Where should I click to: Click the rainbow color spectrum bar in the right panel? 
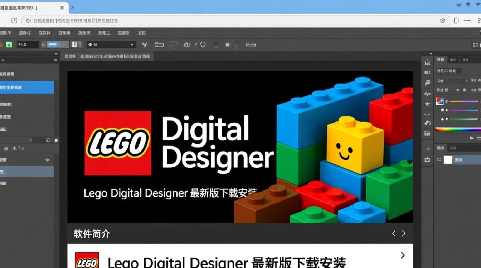click(457, 129)
